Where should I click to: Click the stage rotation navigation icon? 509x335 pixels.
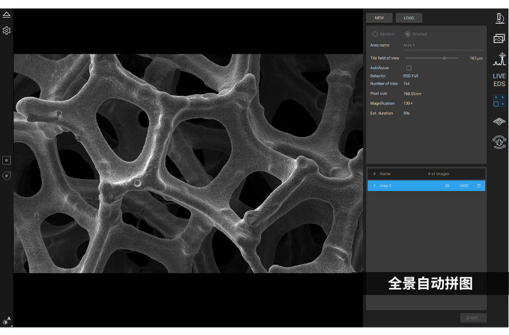[x=499, y=142]
